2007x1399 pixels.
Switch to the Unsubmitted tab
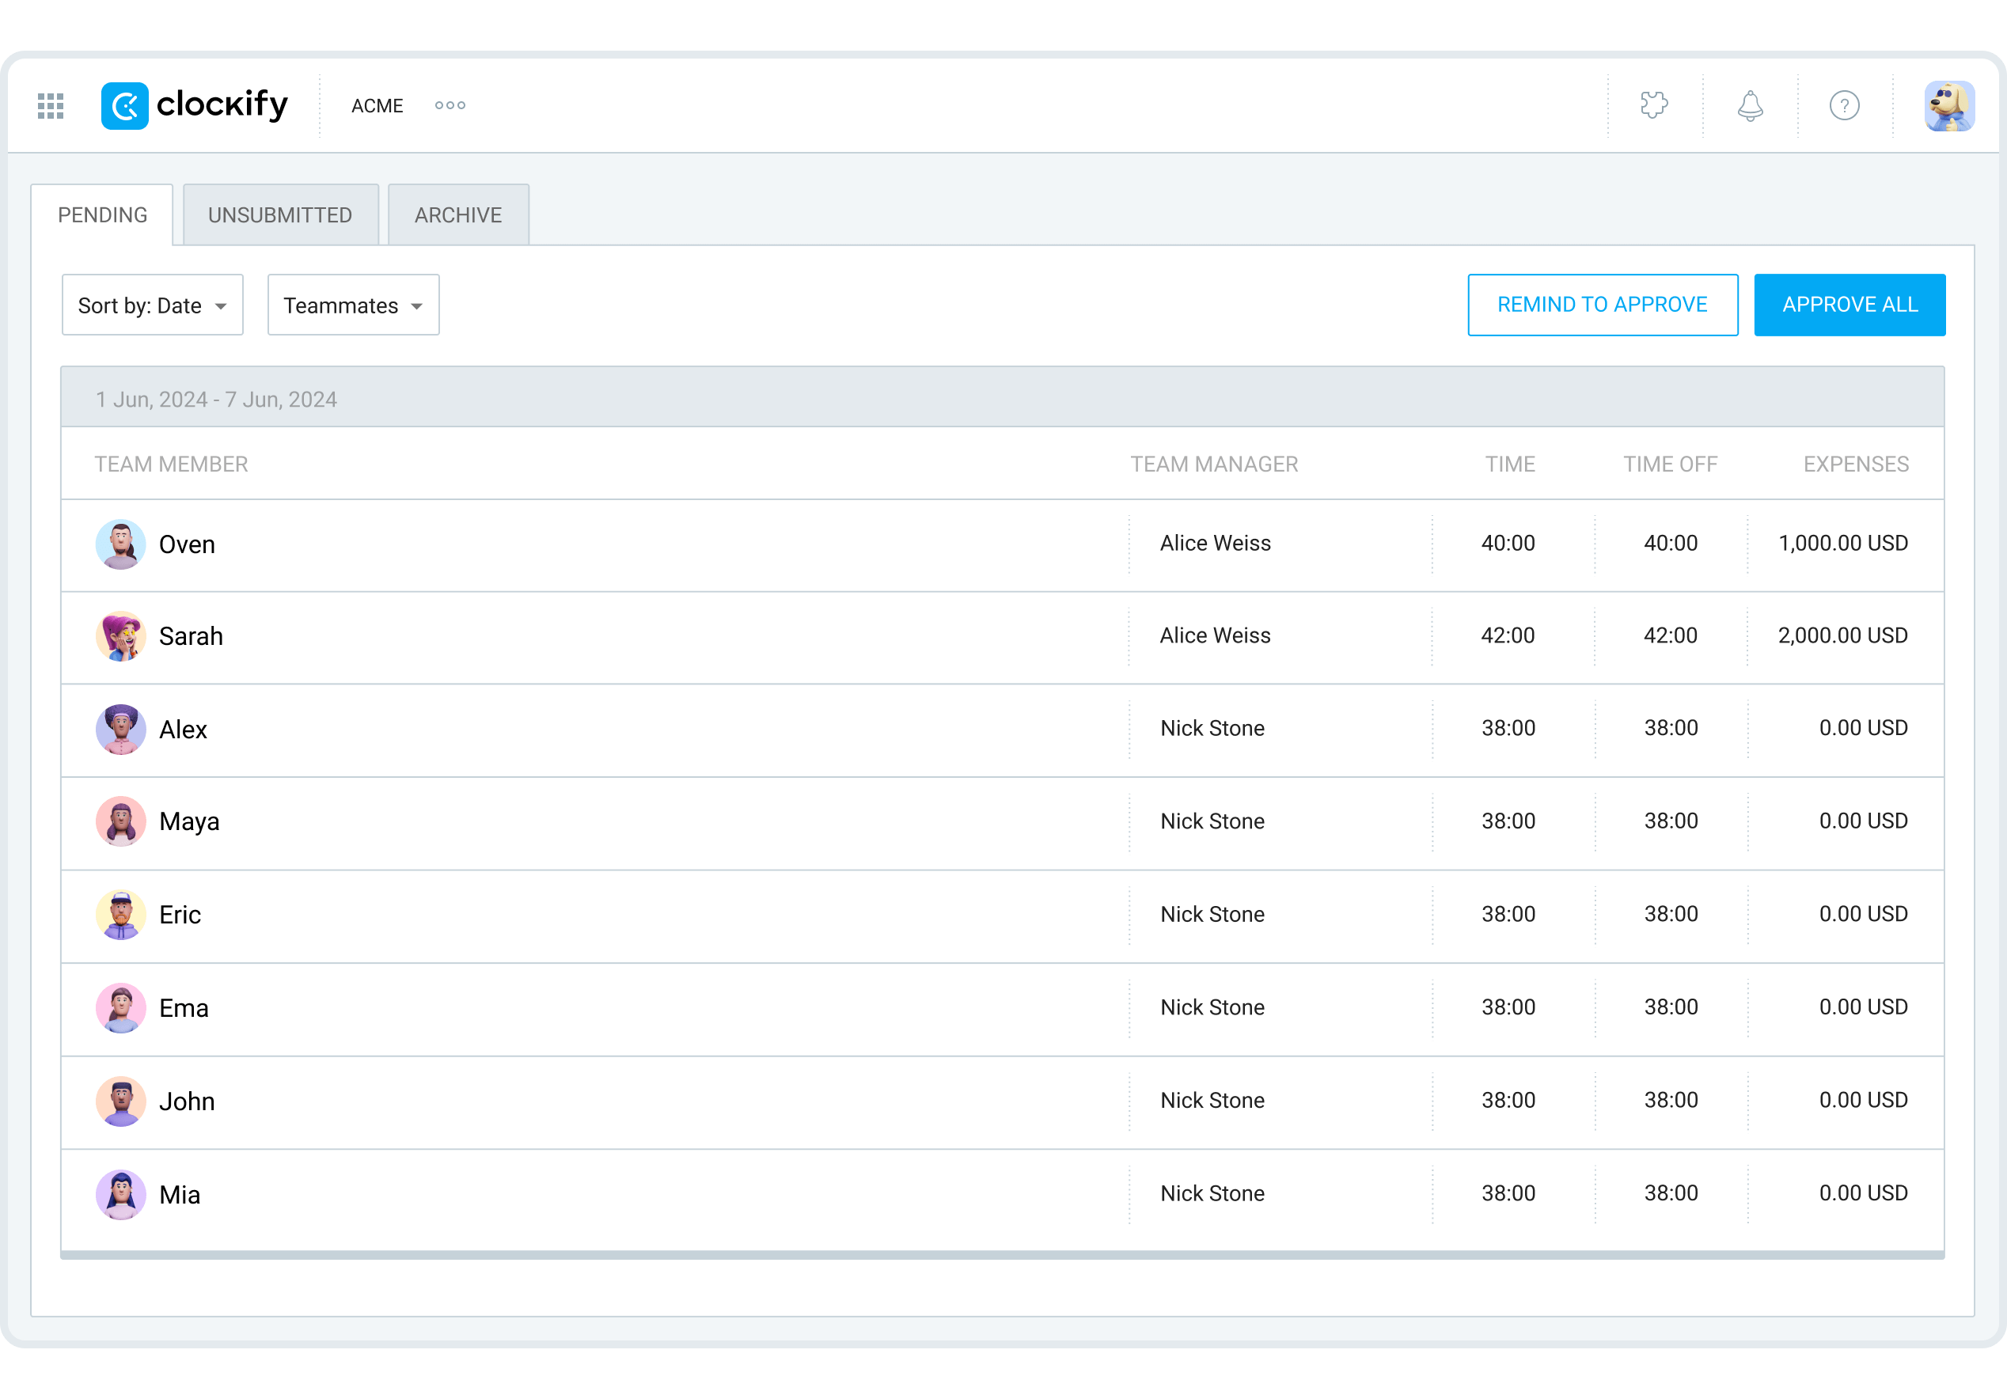pyautogui.click(x=279, y=215)
